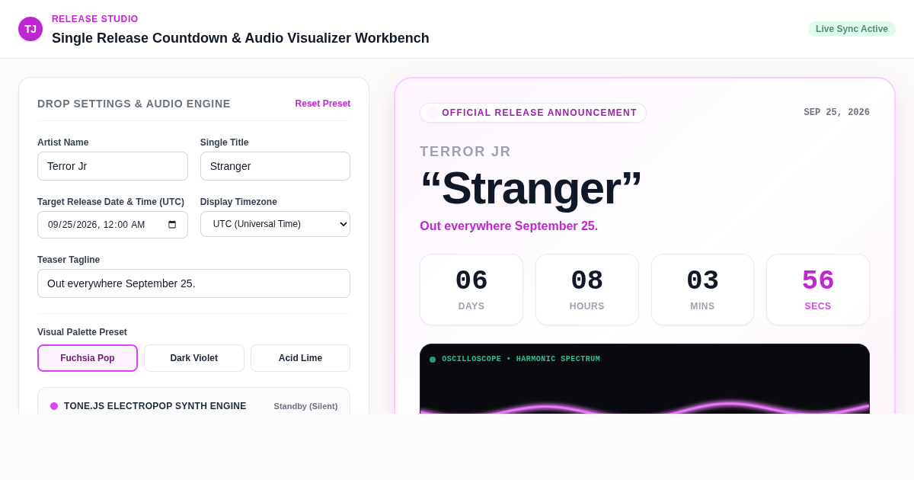
Task: Click the "SEP 25, 2026" date text
Action: [836, 113]
